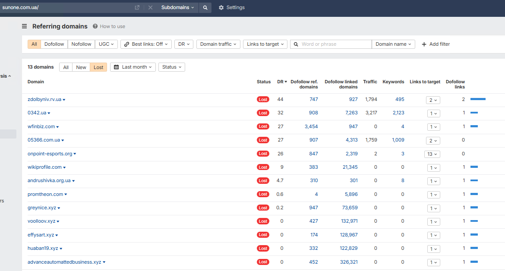Expand the 13 links for onpoint-esports.org
This screenshot has height=271, width=505.
(x=432, y=154)
